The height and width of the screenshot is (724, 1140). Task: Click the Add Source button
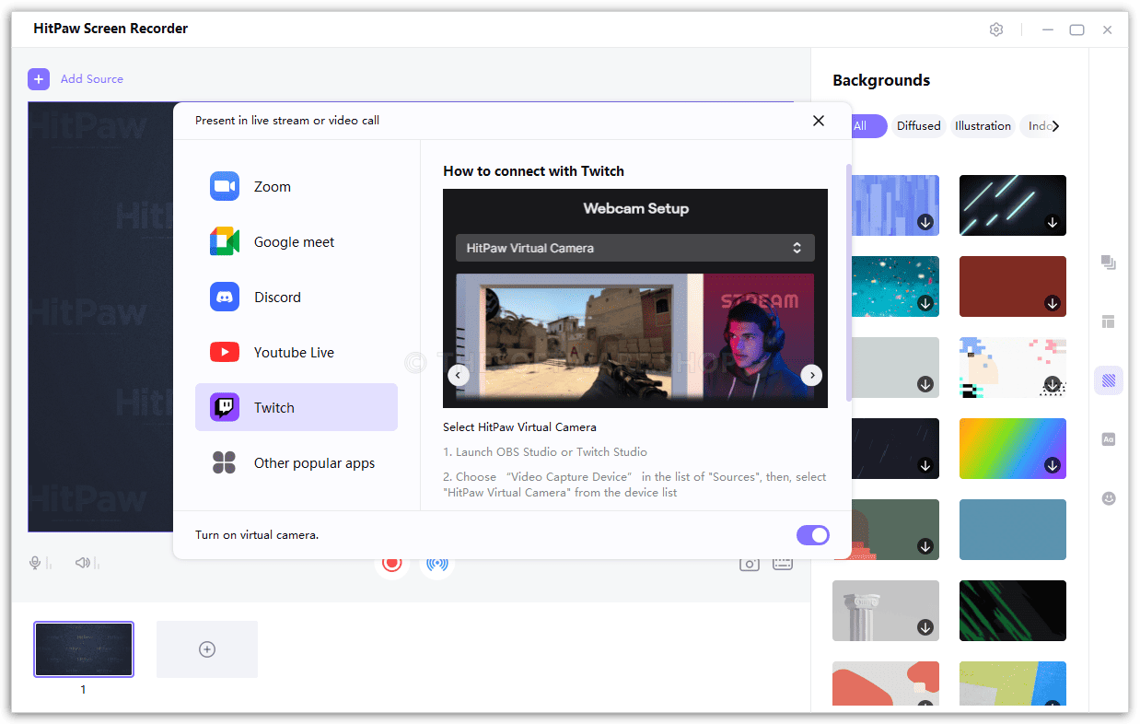tap(76, 79)
